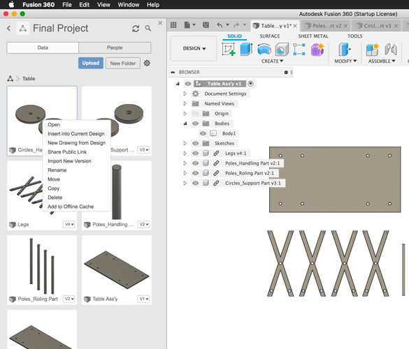The height and width of the screenshot is (349, 409).
Task: Hide the Legs v4:1 component
Action: (195, 153)
